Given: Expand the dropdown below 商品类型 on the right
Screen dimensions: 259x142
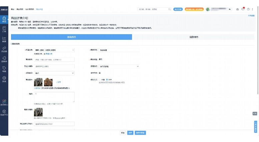Looking at the screenshot, I should tap(119, 66).
